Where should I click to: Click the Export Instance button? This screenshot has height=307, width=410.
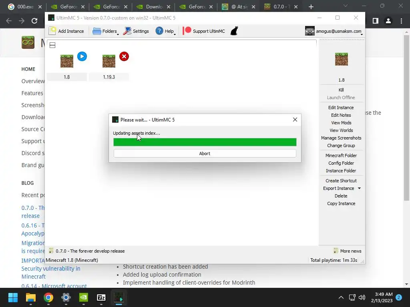coord(338,188)
